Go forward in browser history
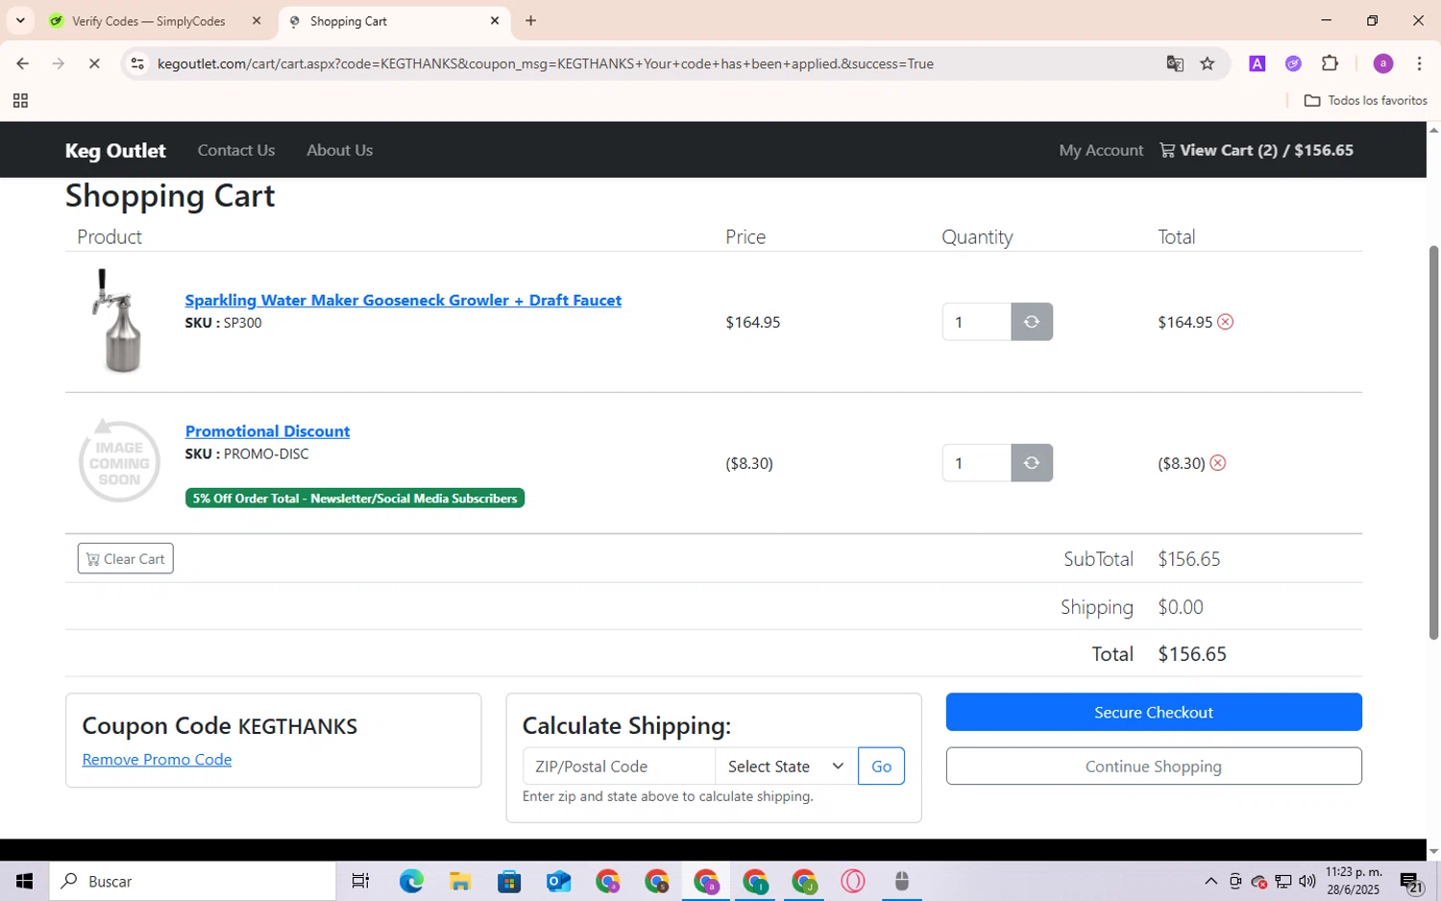Viewport: 1441px width, 901px height. coord(59,63)
